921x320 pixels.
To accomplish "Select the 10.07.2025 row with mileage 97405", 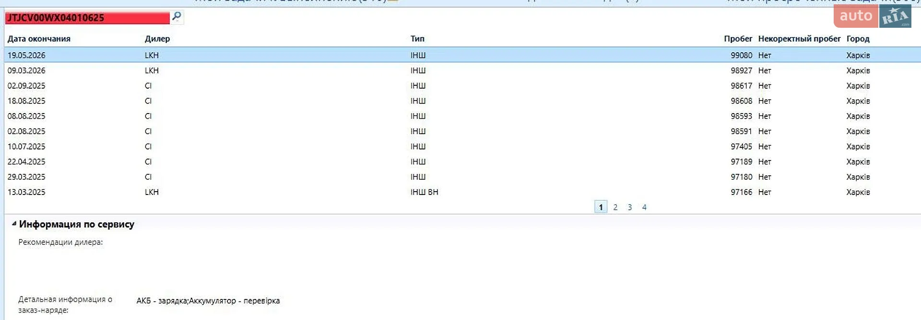I will pyautogui.click(x=462, y=147).
